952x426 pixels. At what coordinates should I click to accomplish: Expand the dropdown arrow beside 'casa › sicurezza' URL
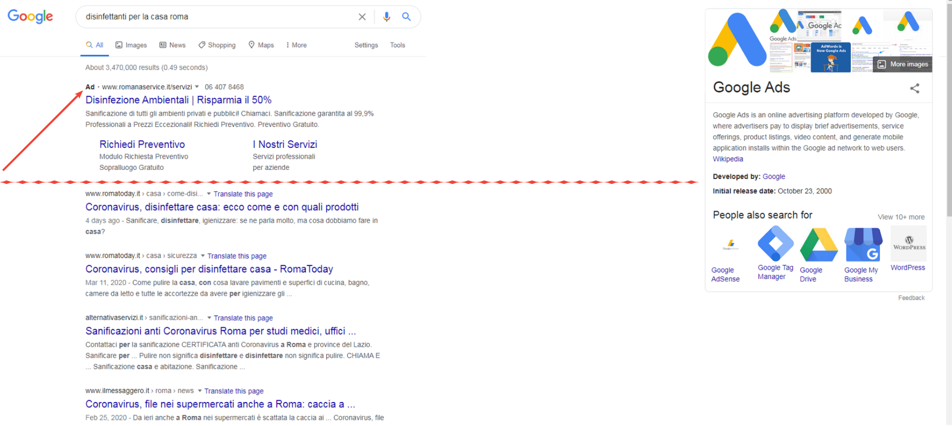pos(203,256)
